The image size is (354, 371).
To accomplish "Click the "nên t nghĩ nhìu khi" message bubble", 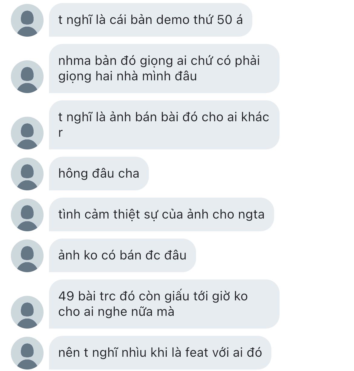I will tap(160, 353).
